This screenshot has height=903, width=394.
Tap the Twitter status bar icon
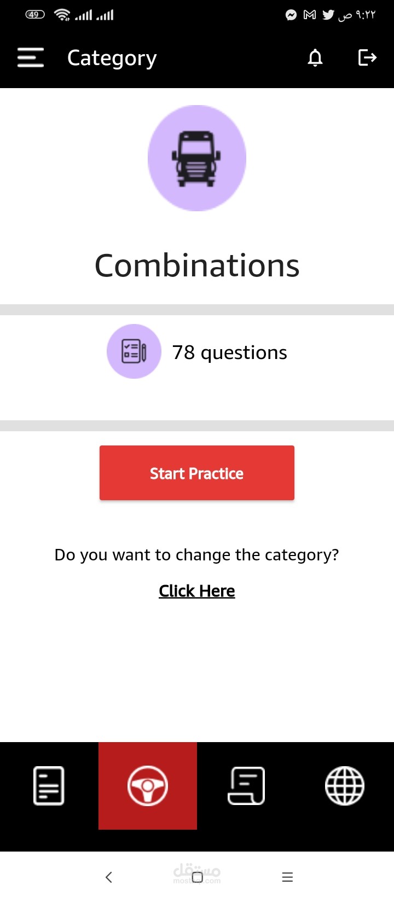(x=328, y=15)
